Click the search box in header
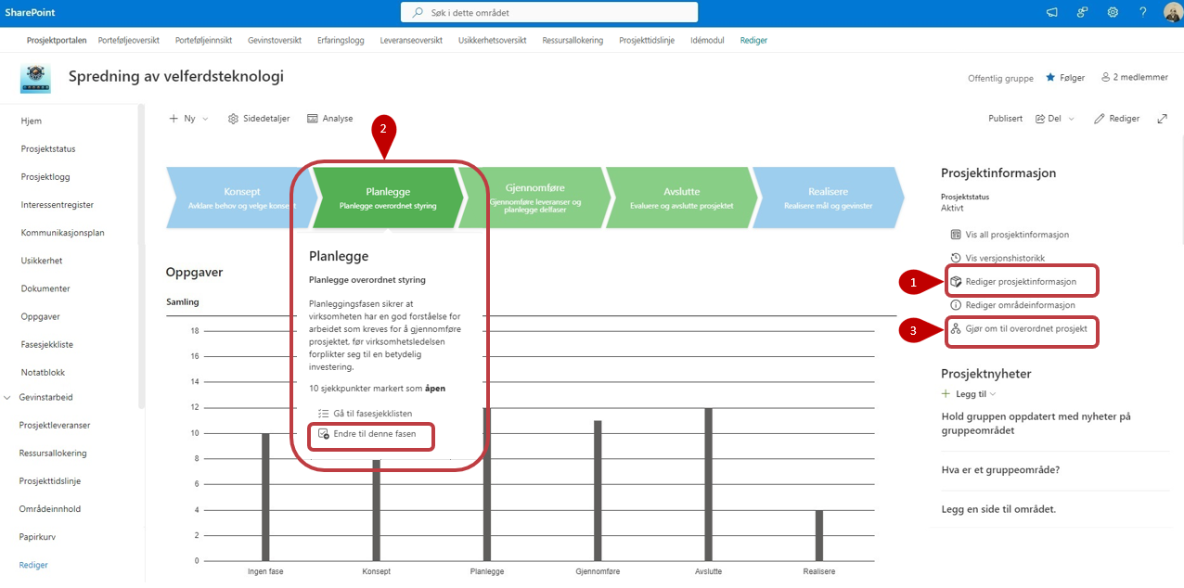Screen dimensions: 1184x588 coord(549,13)
